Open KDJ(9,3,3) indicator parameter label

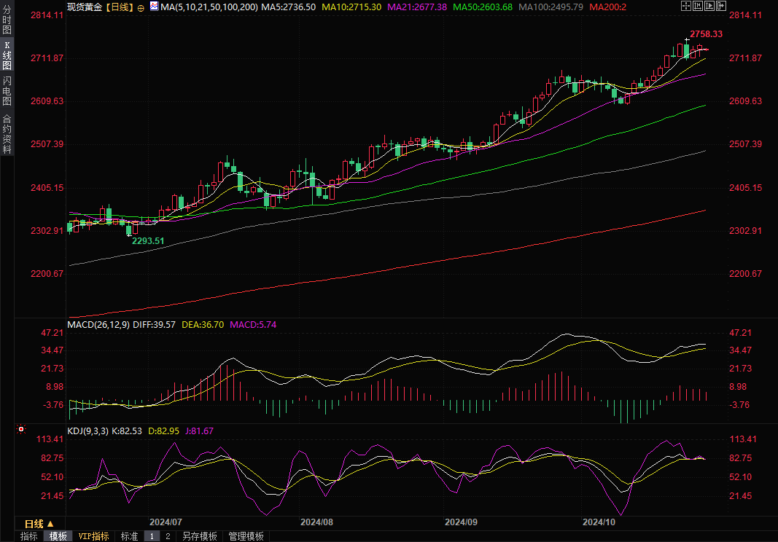tap(87, 431)
